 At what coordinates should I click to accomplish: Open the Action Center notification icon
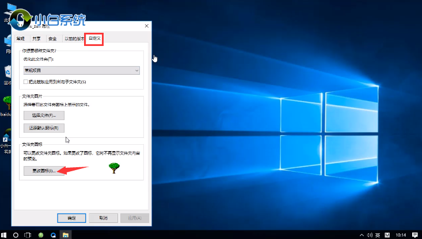pyautogui.click(x=416, y=234)
